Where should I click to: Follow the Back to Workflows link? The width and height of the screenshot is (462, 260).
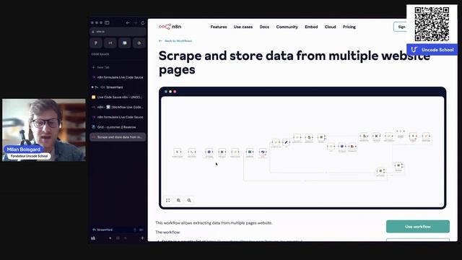tap(175, 41)
